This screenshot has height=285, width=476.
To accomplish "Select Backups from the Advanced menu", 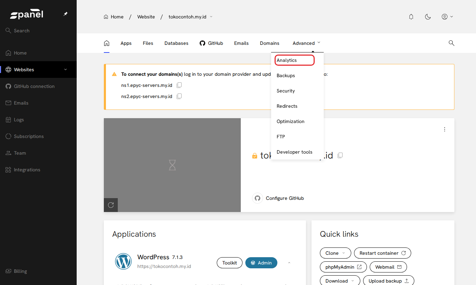I will [x=286, y=75].
